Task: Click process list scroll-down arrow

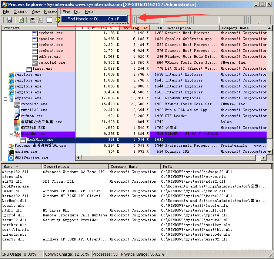Action: coord(270,152)
